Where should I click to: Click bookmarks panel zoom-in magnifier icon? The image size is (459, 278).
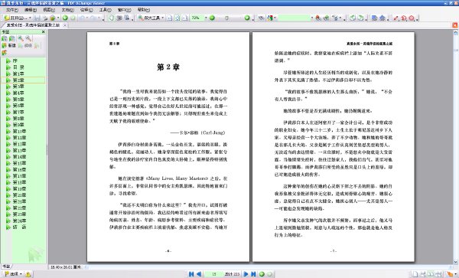tap(21, 38)
